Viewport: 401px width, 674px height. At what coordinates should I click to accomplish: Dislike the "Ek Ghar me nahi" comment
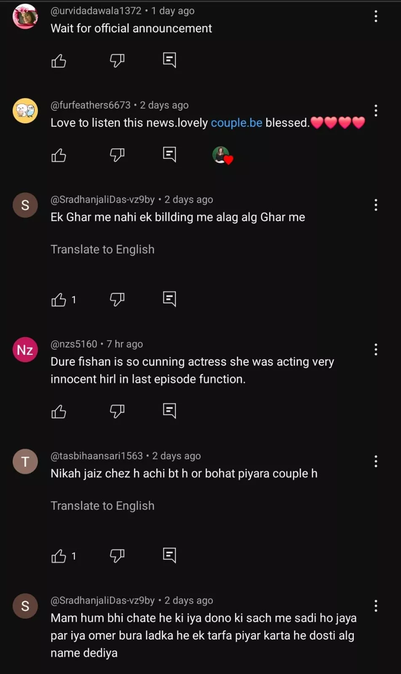pos(117,300)
